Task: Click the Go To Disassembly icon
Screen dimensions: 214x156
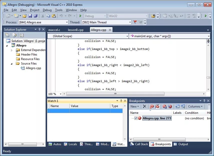Action: [x=183, y=106]
